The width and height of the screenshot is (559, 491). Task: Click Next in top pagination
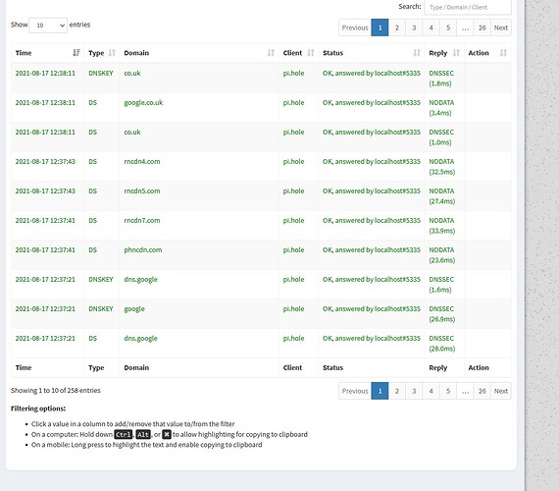point(501,27)
